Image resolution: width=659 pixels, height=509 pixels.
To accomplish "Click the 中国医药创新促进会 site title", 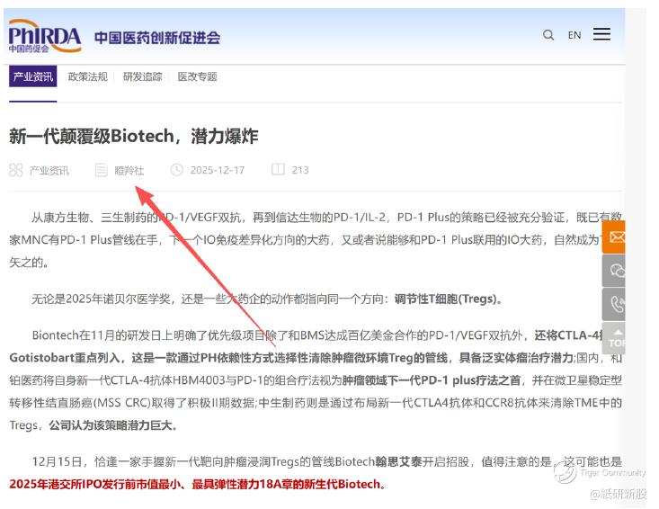I will pyautogui.click(x=157, y=38).
